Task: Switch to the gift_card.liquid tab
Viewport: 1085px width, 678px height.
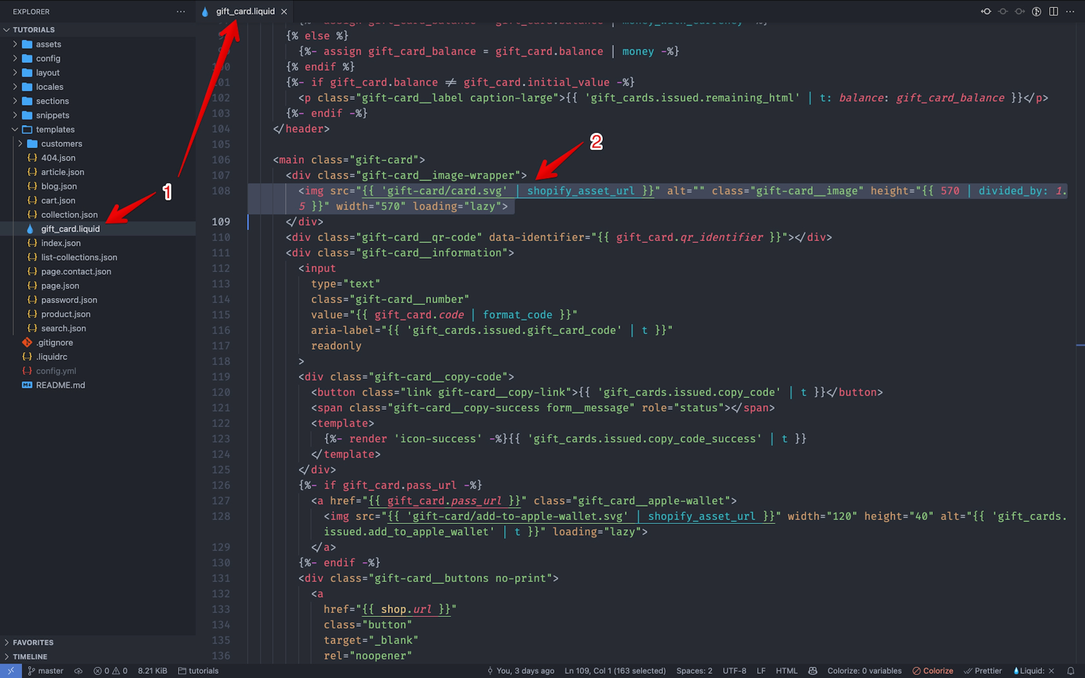Action: pos(245,12)
